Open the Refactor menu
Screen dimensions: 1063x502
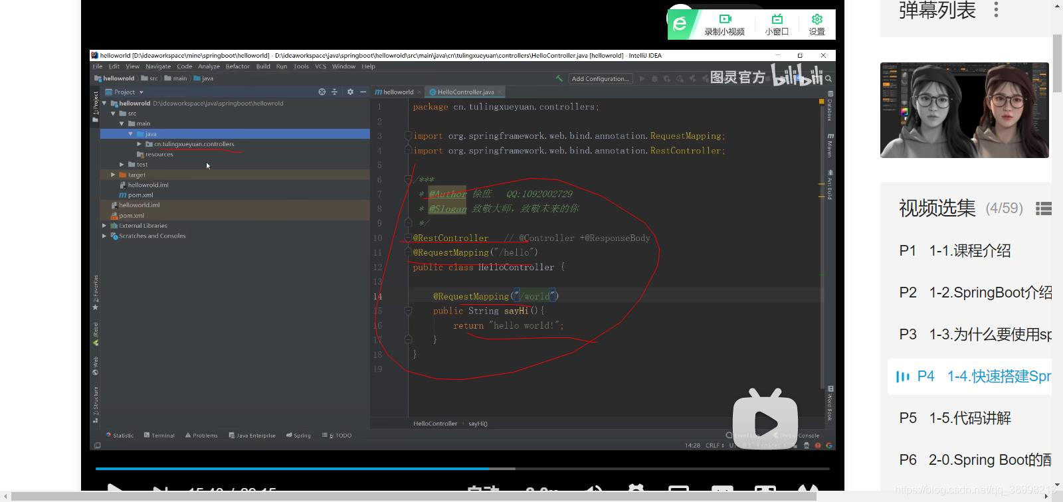click(x=237, y=66)
